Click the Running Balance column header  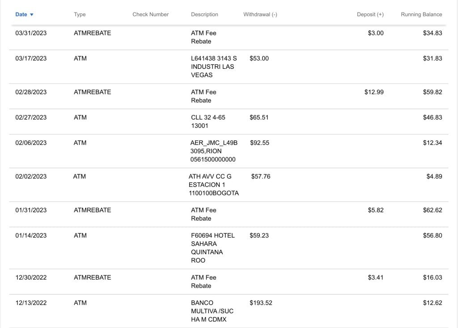click(x=421, y=14)
